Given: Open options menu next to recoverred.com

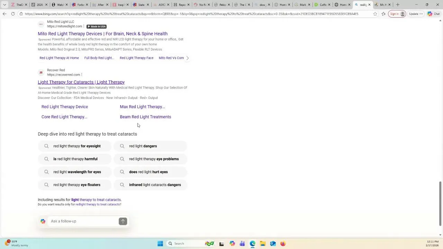Looking at the screenshot, I should [x=81, y=75].
